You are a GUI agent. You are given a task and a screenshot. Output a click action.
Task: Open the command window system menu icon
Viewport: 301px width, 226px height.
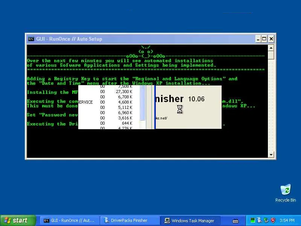click(31, 39)
